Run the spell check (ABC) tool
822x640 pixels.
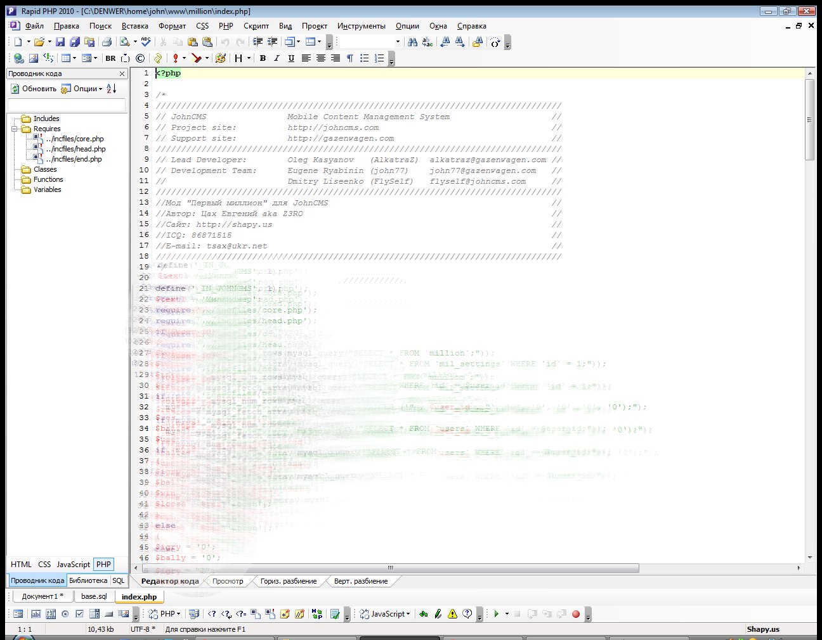click(146, 42)
